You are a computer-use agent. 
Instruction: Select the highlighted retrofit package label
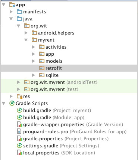tap(54, 68)
